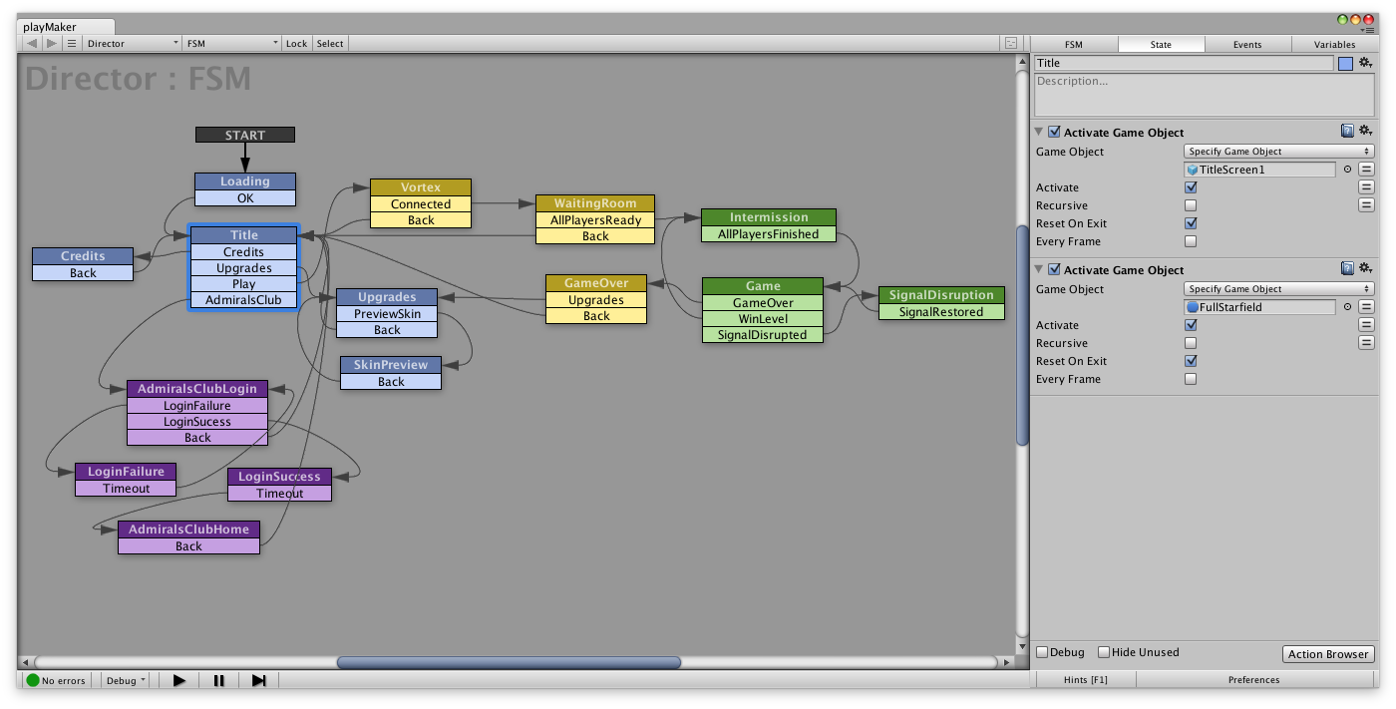Tick the Debug checkbox in the State panel
The width and height of the screenshot is (1396, 709).
pyautogui.click(x=1042, y=652)
